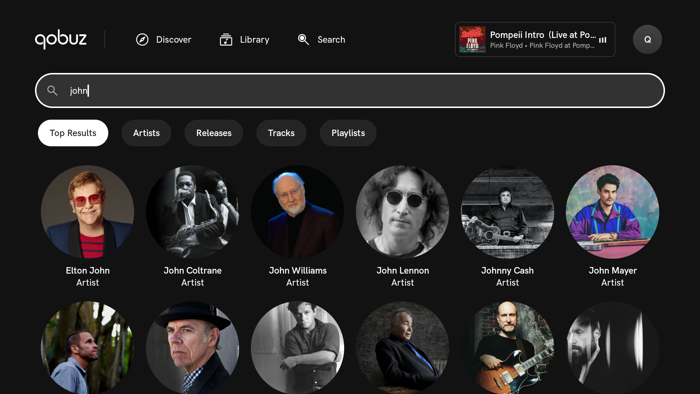Open the John Lennon artist name link

[x=402, y=270]
